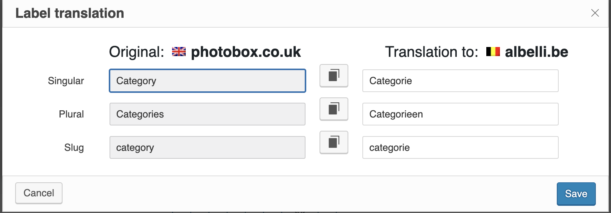Click the Plural row label
Image resolution: width=611 pixels, height=213 pixels.
pyautogui.click(x=71, y=114)
